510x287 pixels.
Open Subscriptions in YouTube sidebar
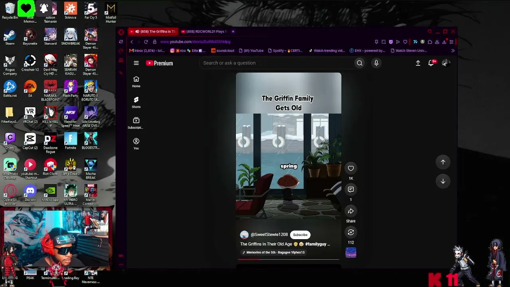136,123
